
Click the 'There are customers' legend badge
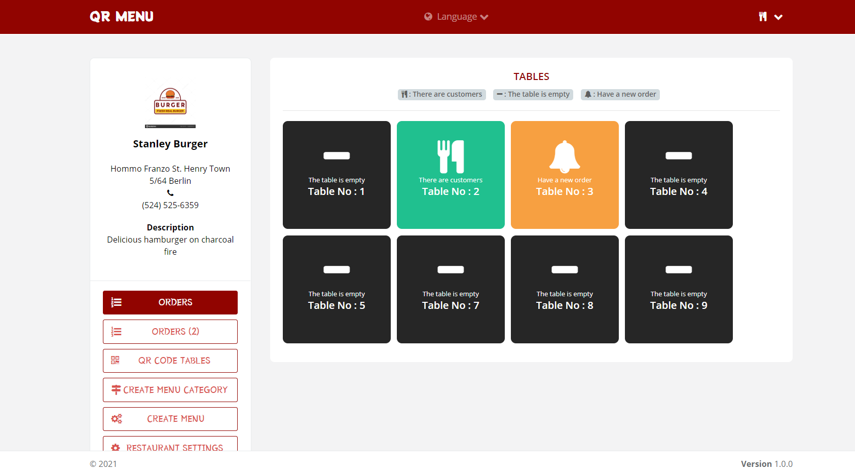tap(442, 94)
